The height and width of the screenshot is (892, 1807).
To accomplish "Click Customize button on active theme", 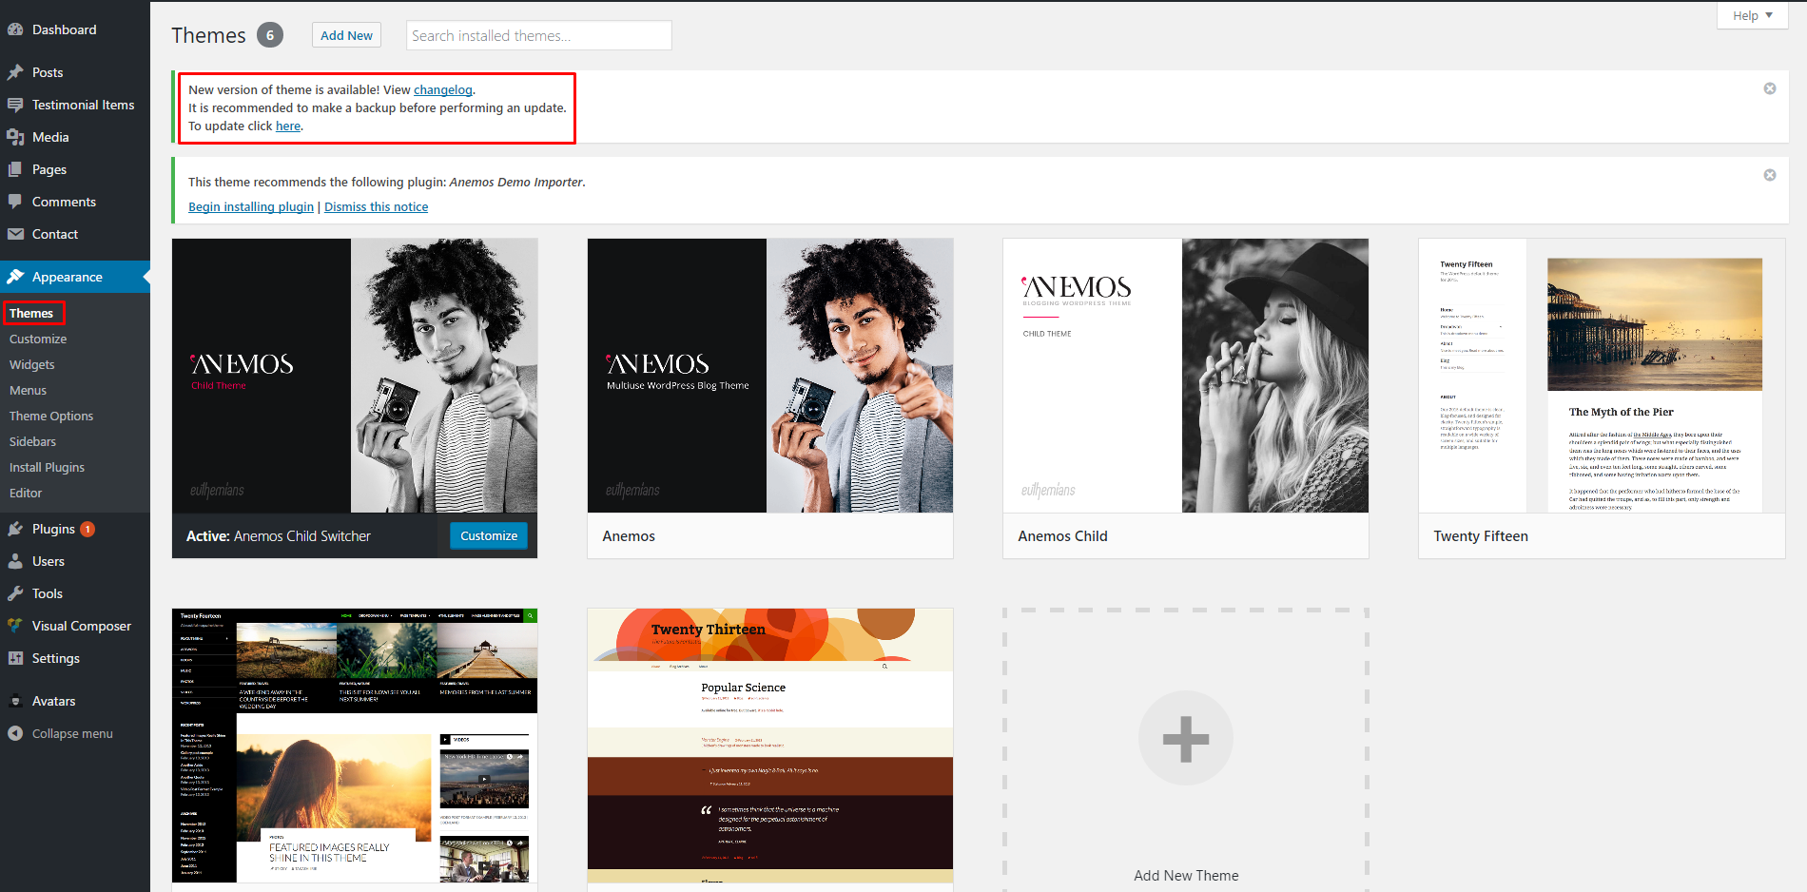I will (489, 535).
